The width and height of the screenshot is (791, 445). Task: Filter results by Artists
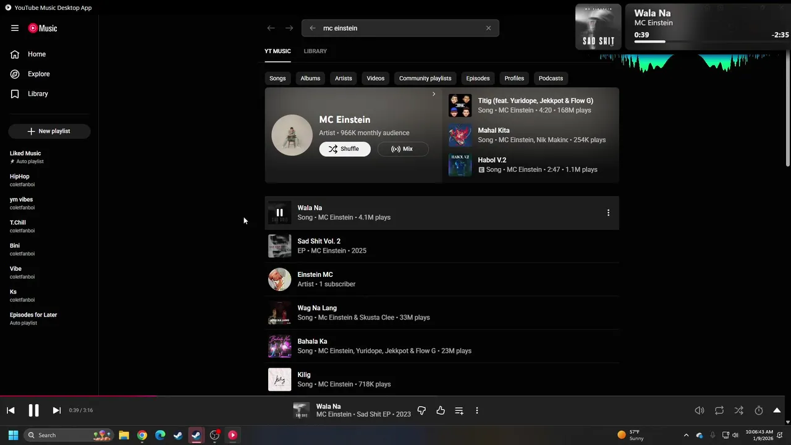[x=344, y=78]
